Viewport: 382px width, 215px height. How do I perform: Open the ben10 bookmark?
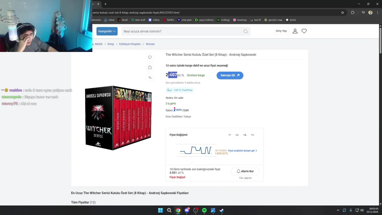pos(255,20)
